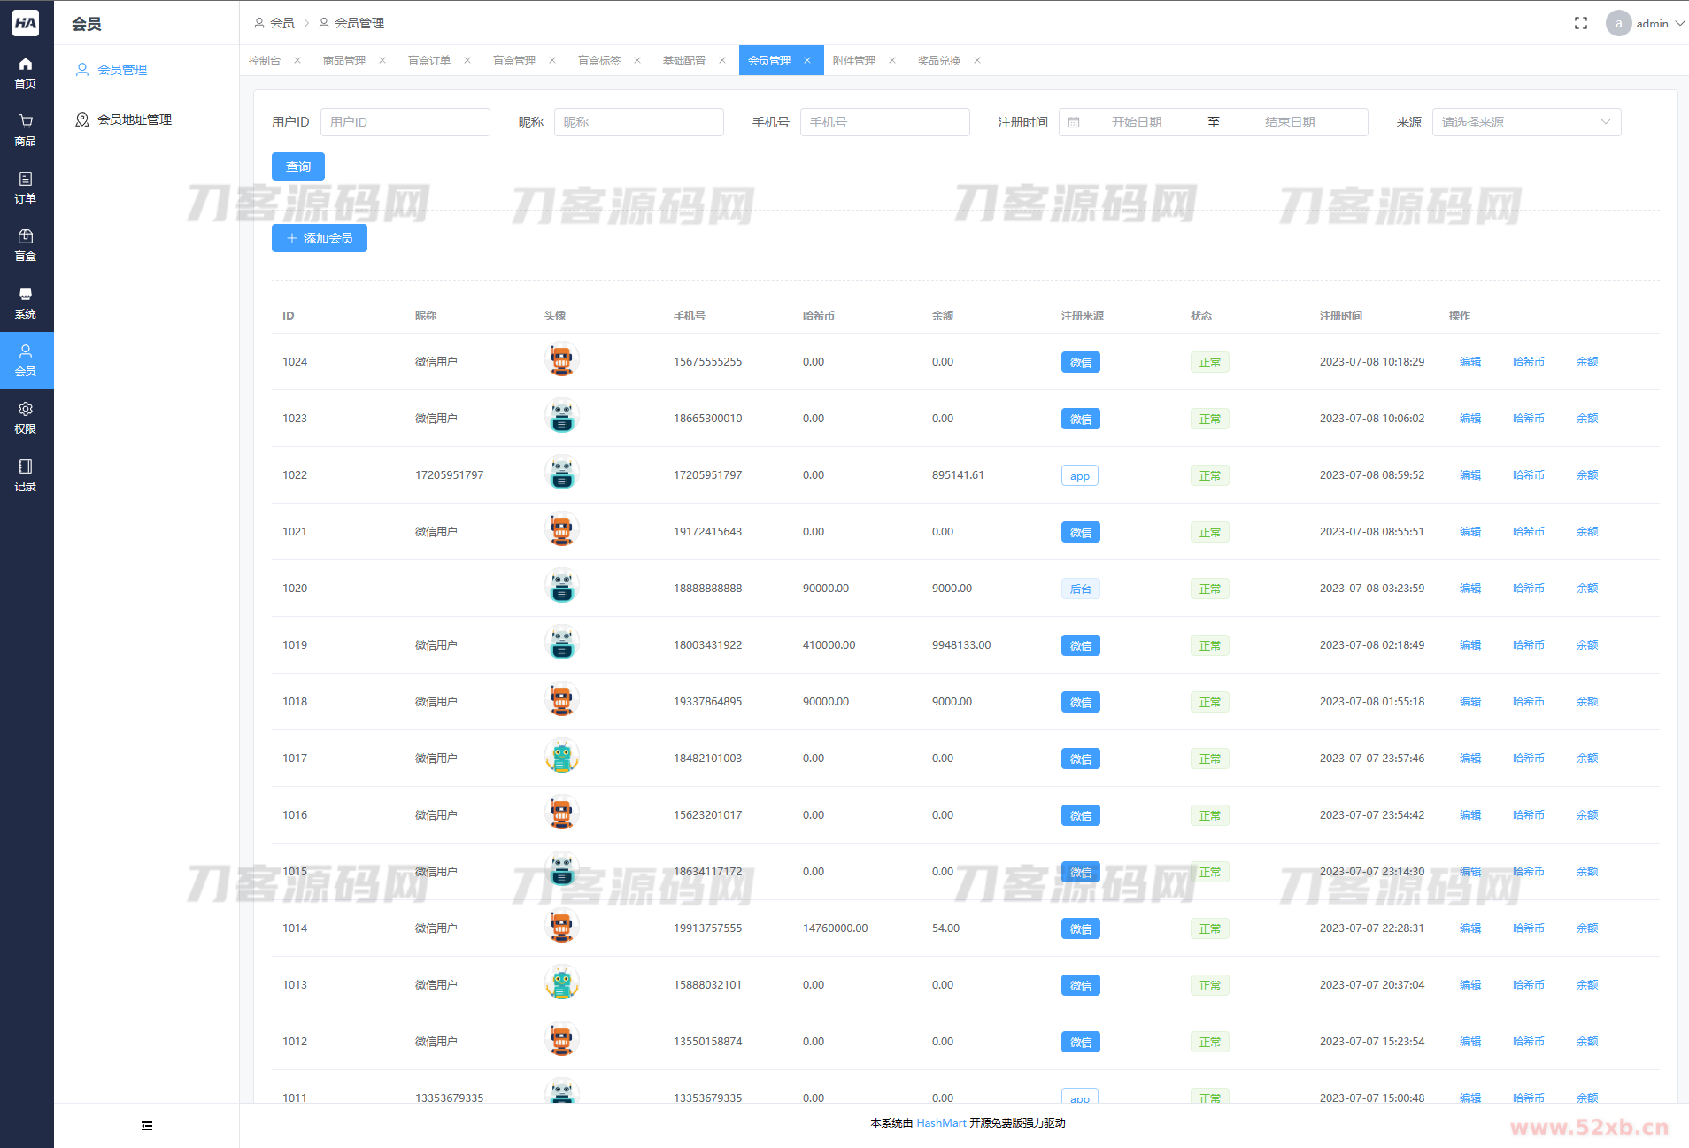Focus the 手机号 phone input field
1689x1148 pixels.
(x=883, y=122)
